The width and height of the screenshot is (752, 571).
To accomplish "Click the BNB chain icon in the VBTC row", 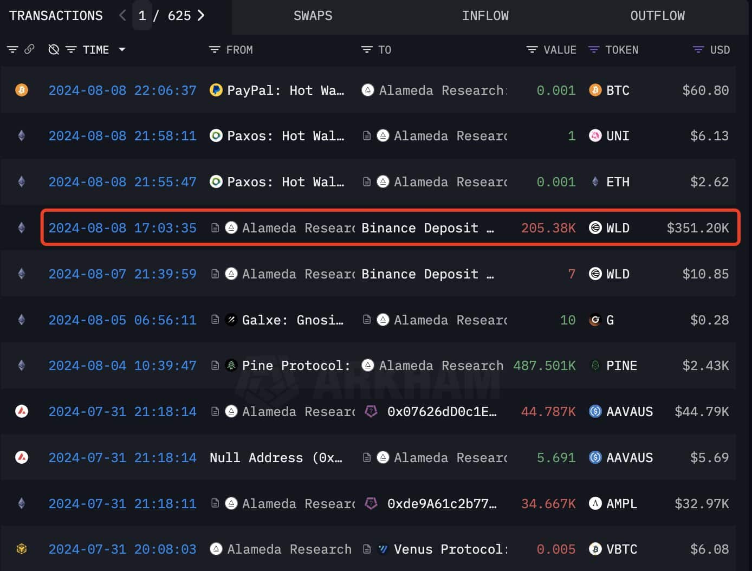I will [x=22, y=549].
